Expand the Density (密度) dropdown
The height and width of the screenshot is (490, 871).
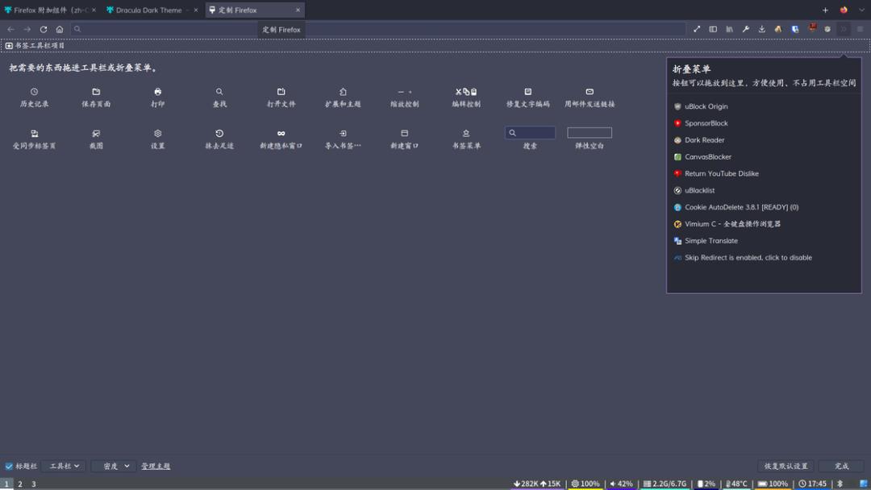pos(115,466)
